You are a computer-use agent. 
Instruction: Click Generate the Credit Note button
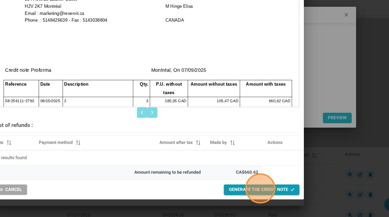261,190
